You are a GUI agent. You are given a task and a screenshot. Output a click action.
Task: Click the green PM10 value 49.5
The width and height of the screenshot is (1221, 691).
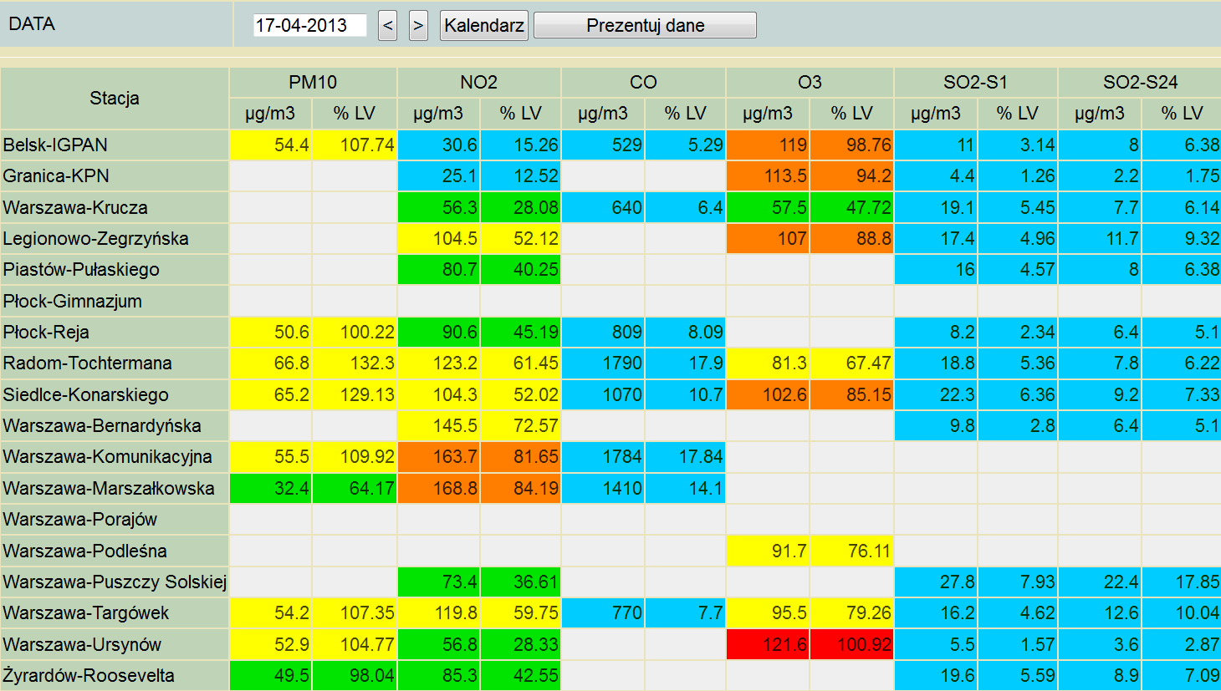(271, 675)
